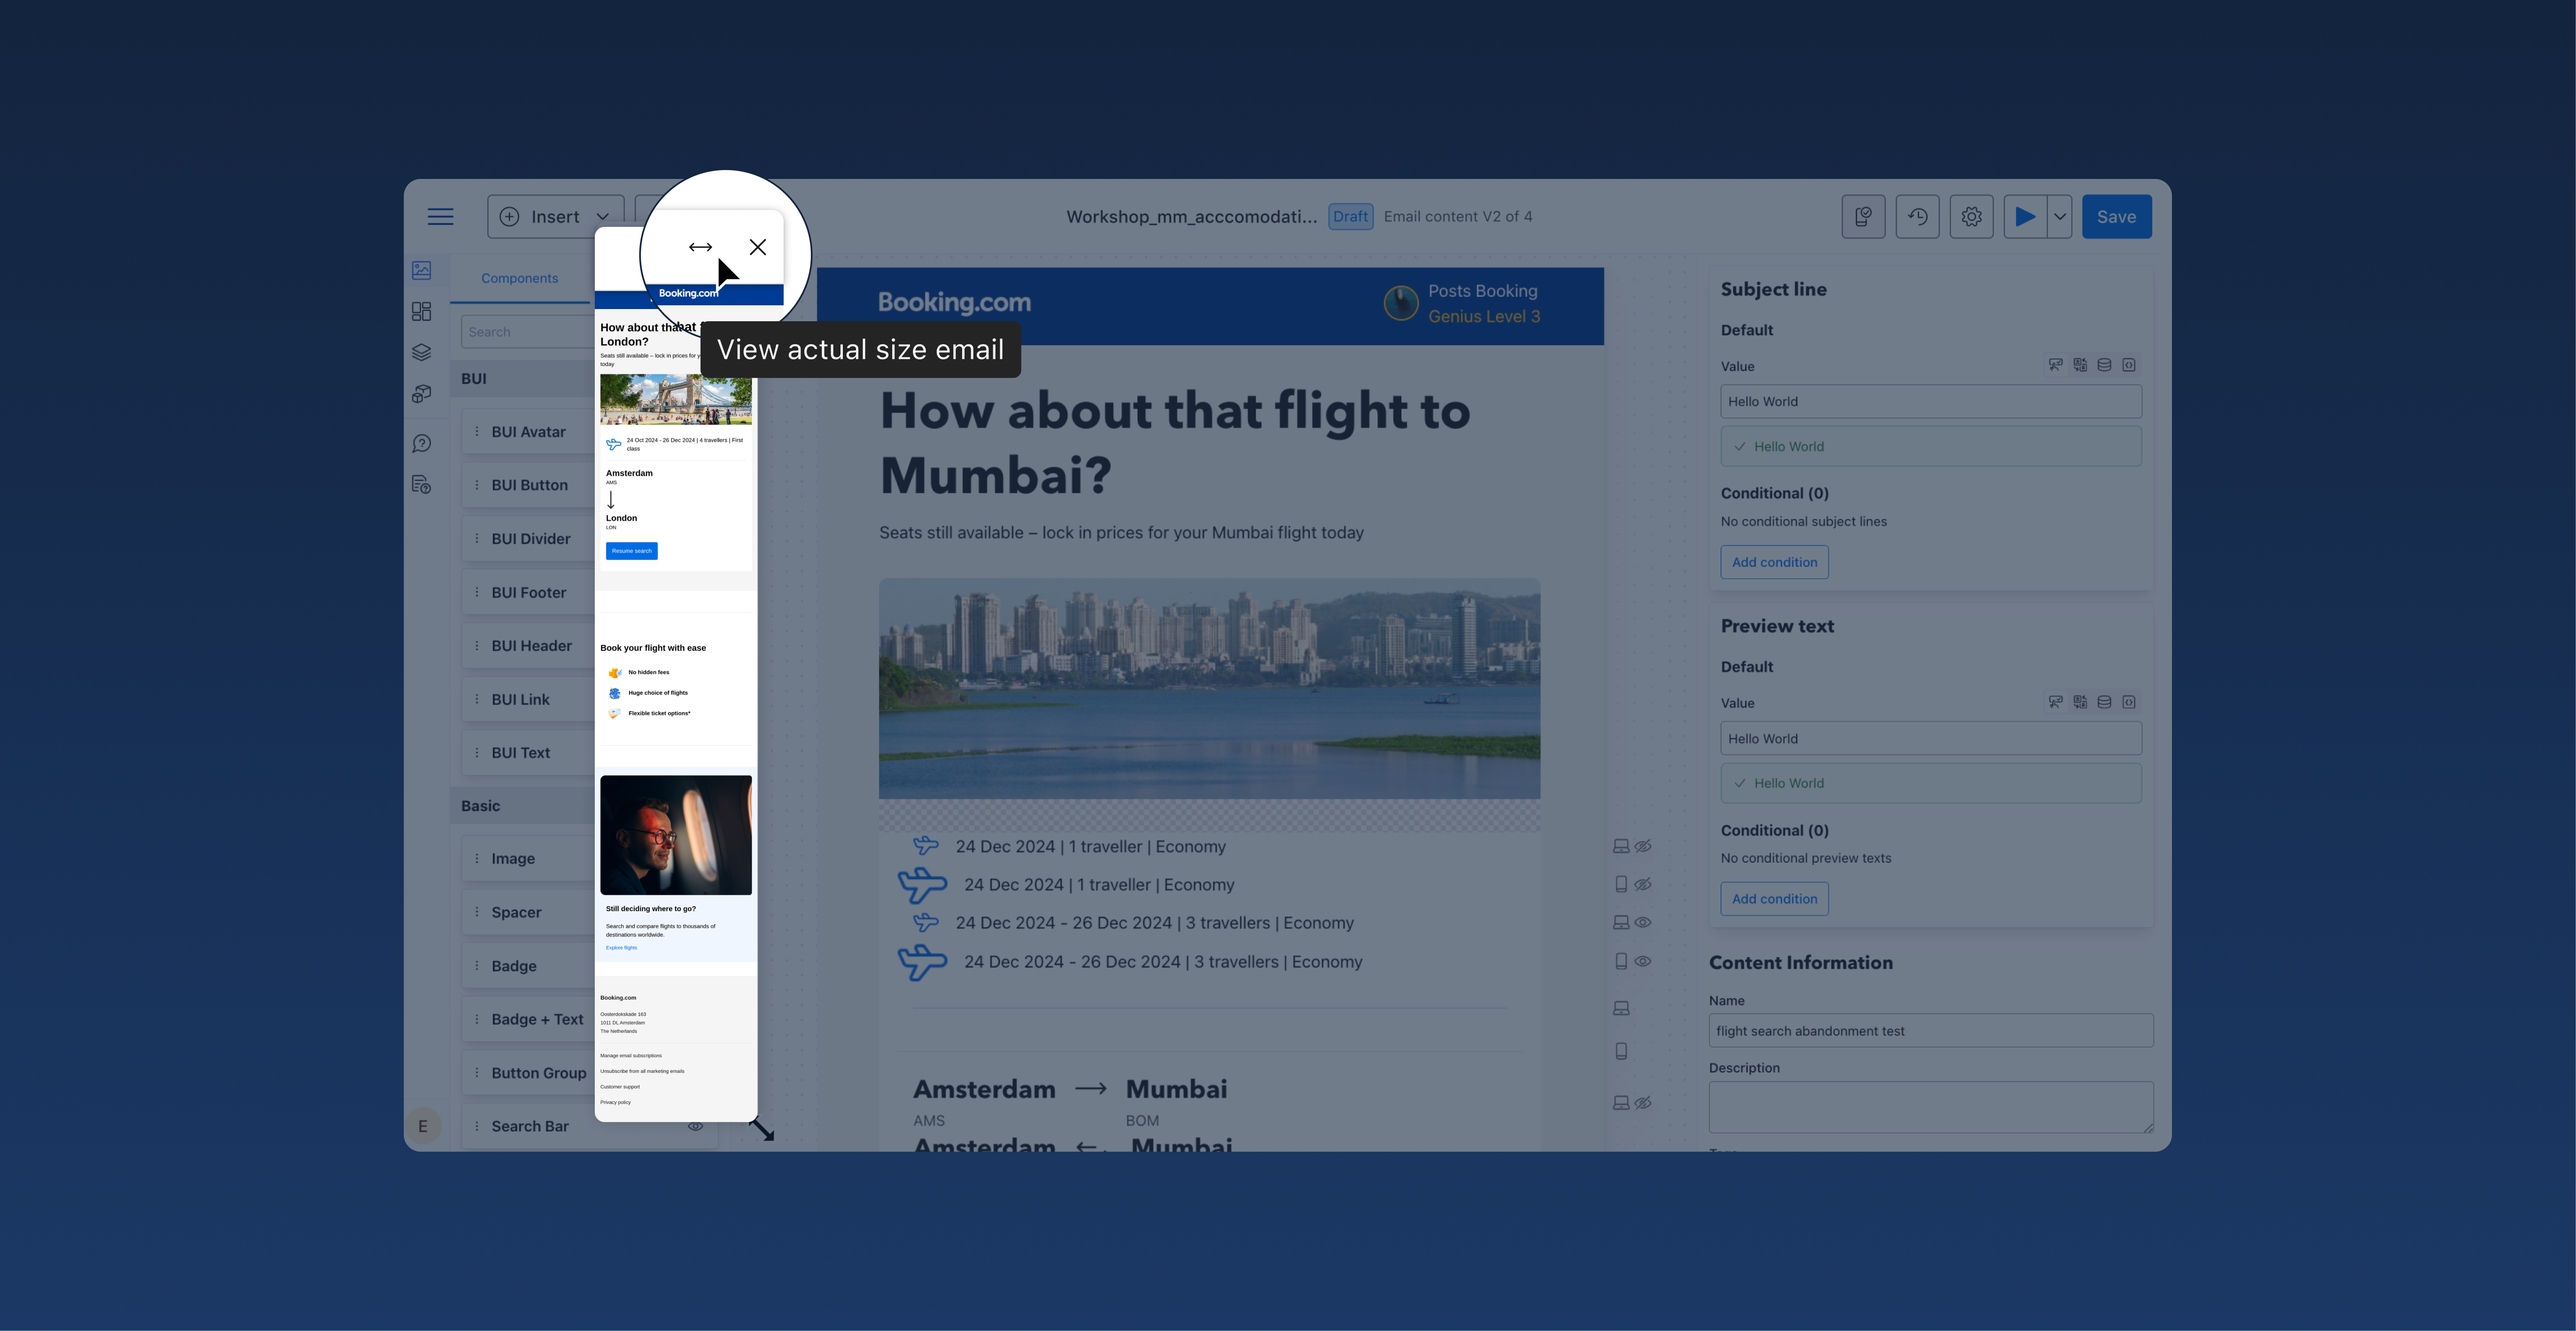Select the Mumbai skyline image in the email
The image size is (2576, 1331).
coord(1209,688)
